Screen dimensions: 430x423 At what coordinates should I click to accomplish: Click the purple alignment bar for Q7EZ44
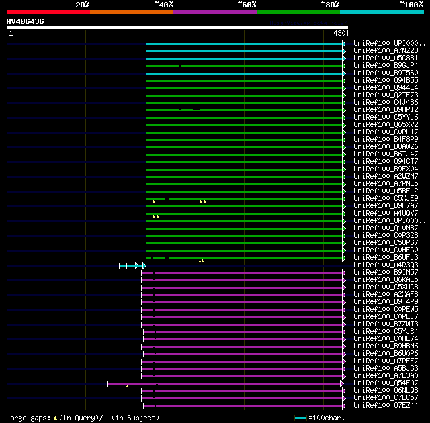(245, 406)
